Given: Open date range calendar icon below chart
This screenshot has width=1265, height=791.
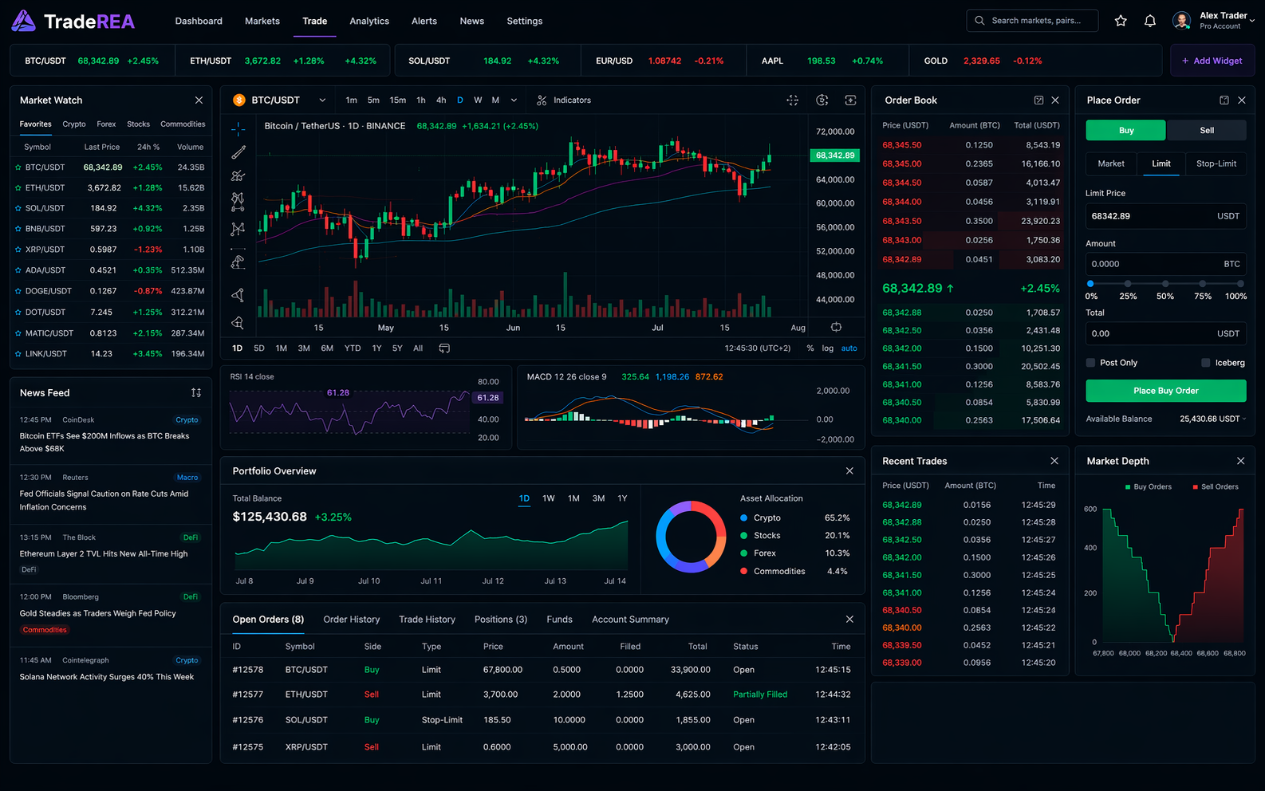Looking at the screenshot, I should [444, 348].
